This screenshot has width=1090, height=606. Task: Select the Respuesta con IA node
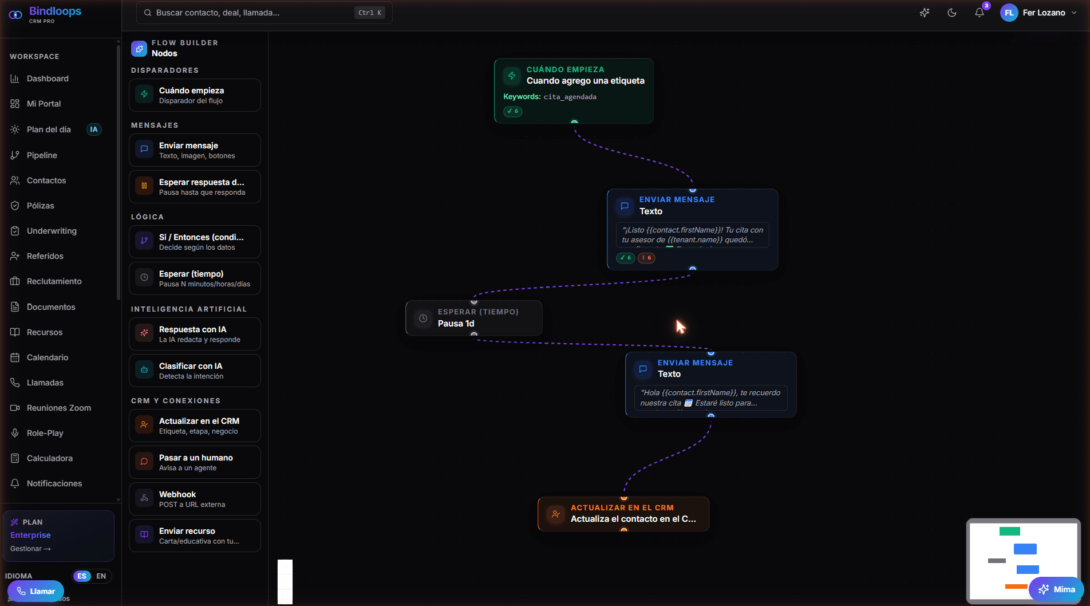pyautogui.click(x=195, y=334)
